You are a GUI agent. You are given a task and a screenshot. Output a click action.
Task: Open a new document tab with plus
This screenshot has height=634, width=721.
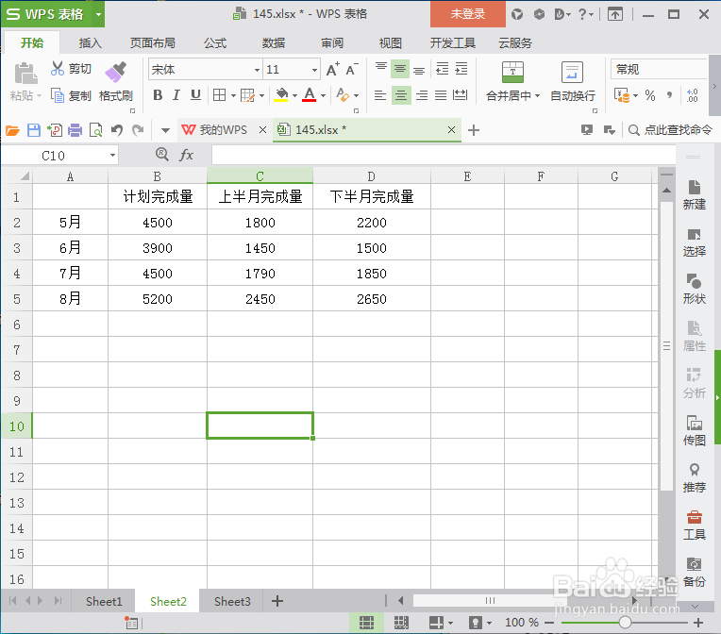(473, 130)
